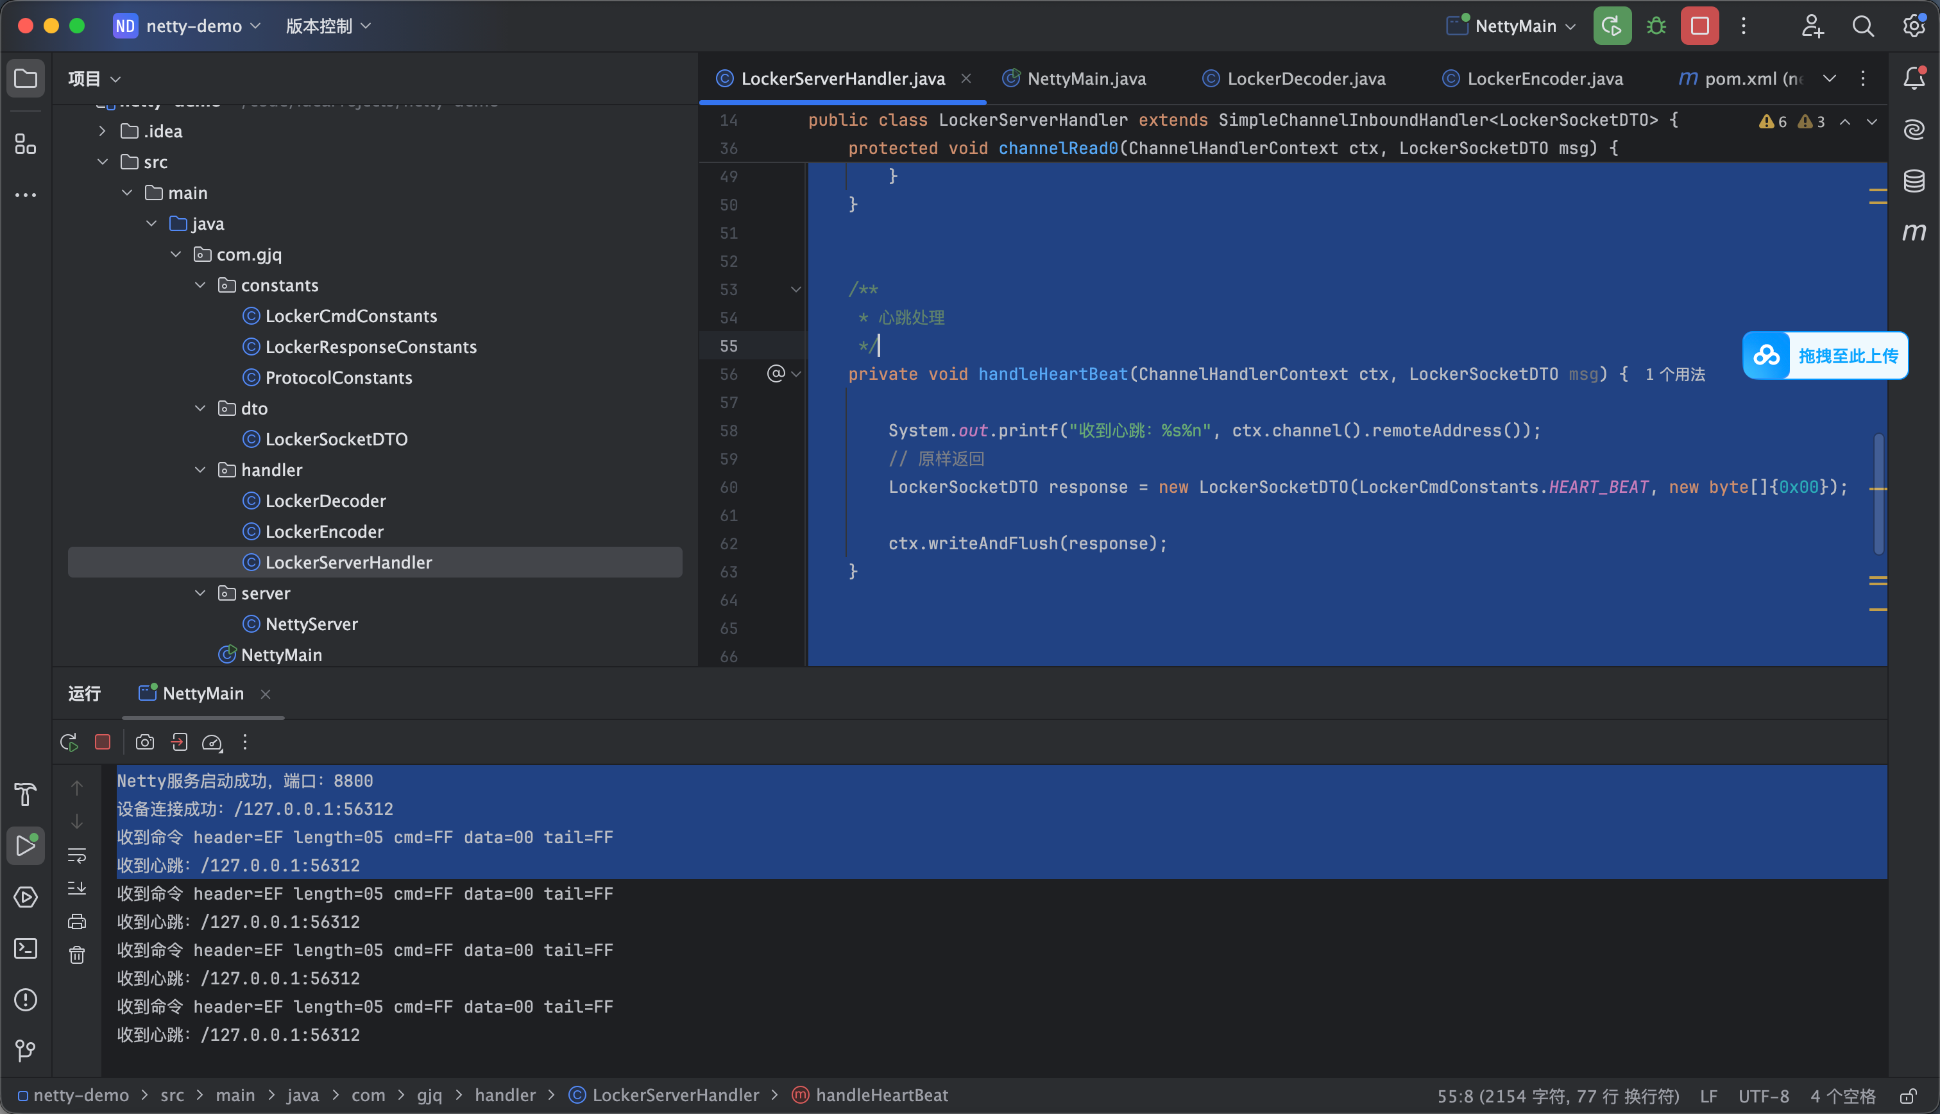
Task: Collapse the handler package
Action: click(200, 470)
